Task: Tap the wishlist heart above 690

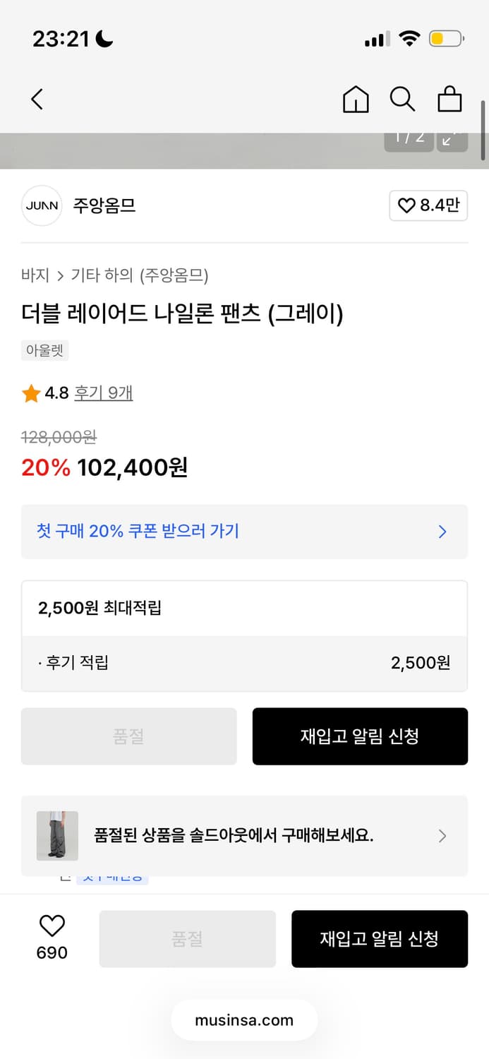Action: (x=52, y=925)
